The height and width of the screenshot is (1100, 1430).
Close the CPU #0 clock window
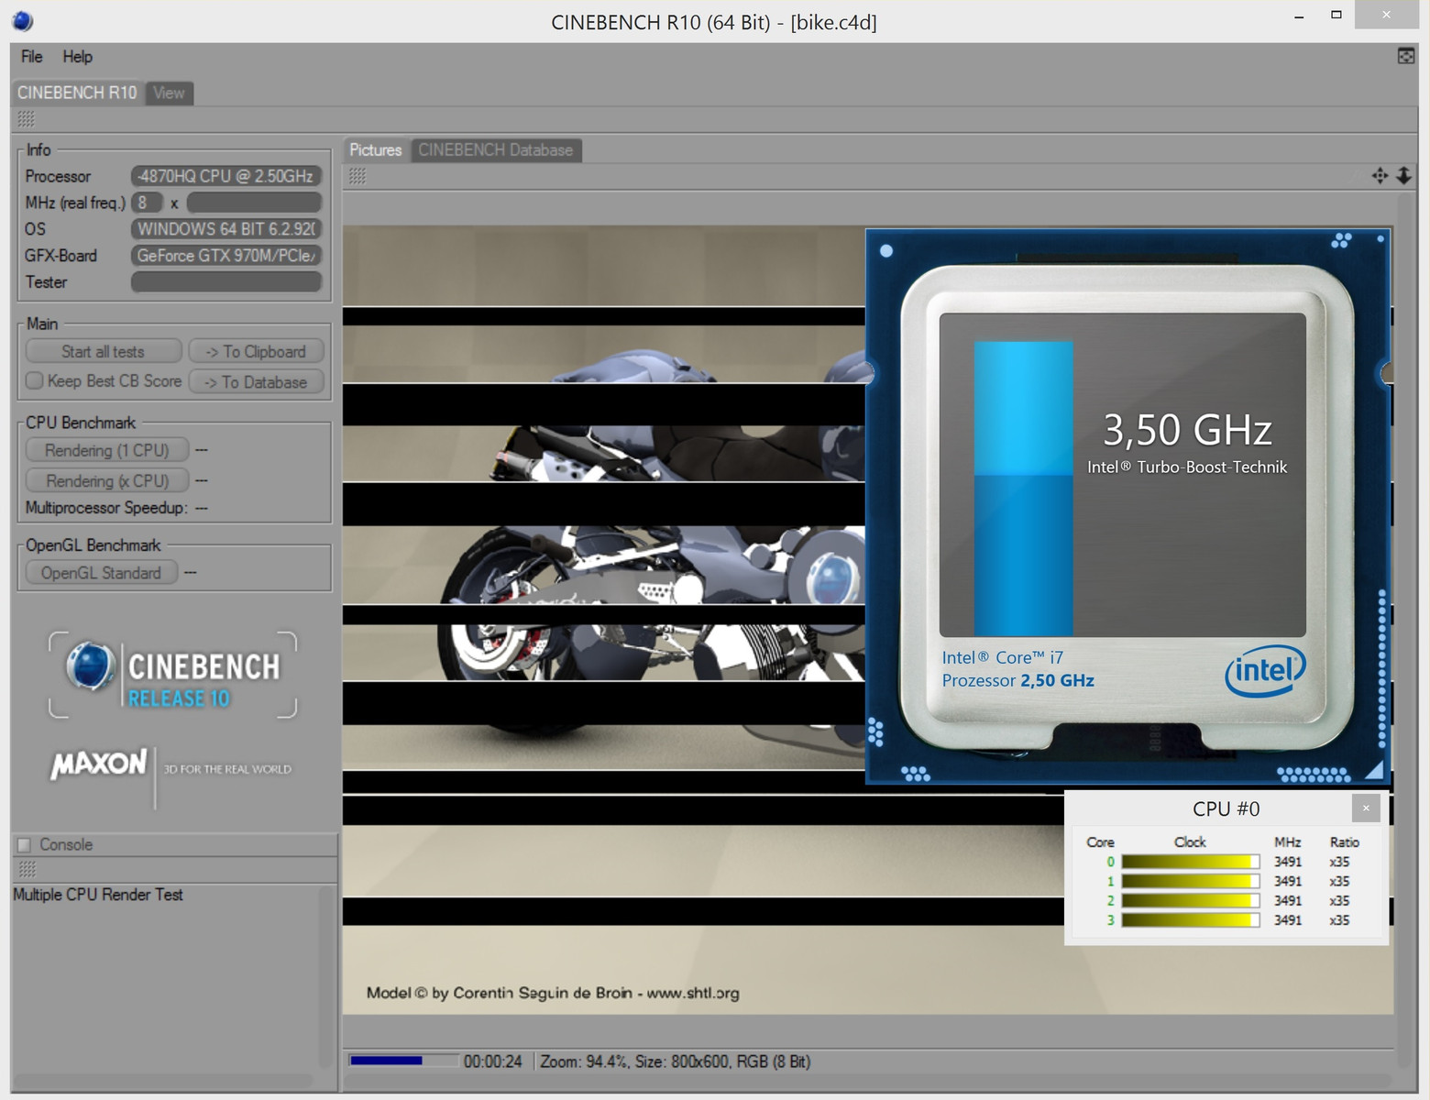[x=1365, y=808]
